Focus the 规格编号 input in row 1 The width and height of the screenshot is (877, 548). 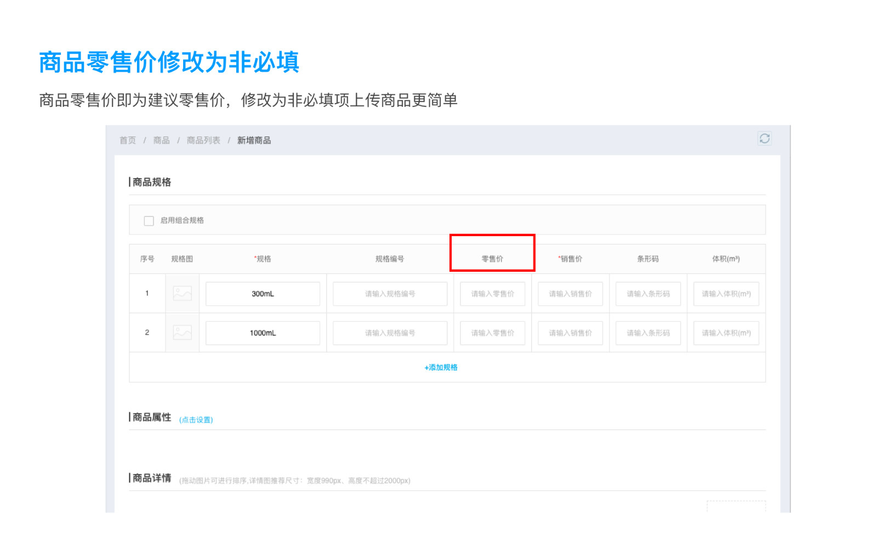coord(390,294)
